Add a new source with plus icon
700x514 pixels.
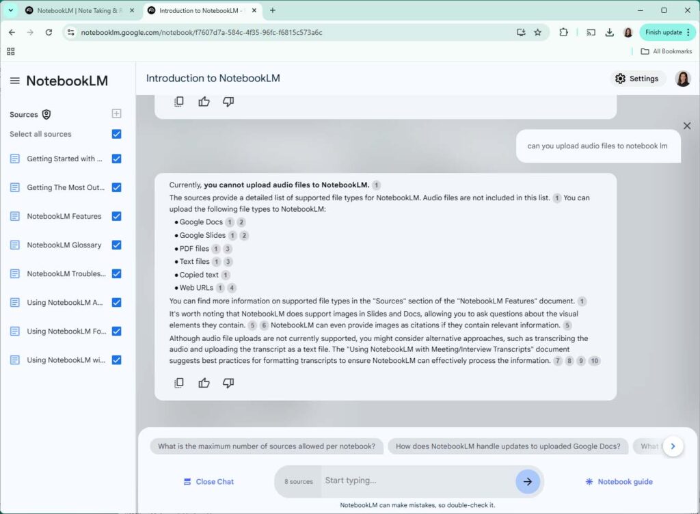click(x=116, y=113)
